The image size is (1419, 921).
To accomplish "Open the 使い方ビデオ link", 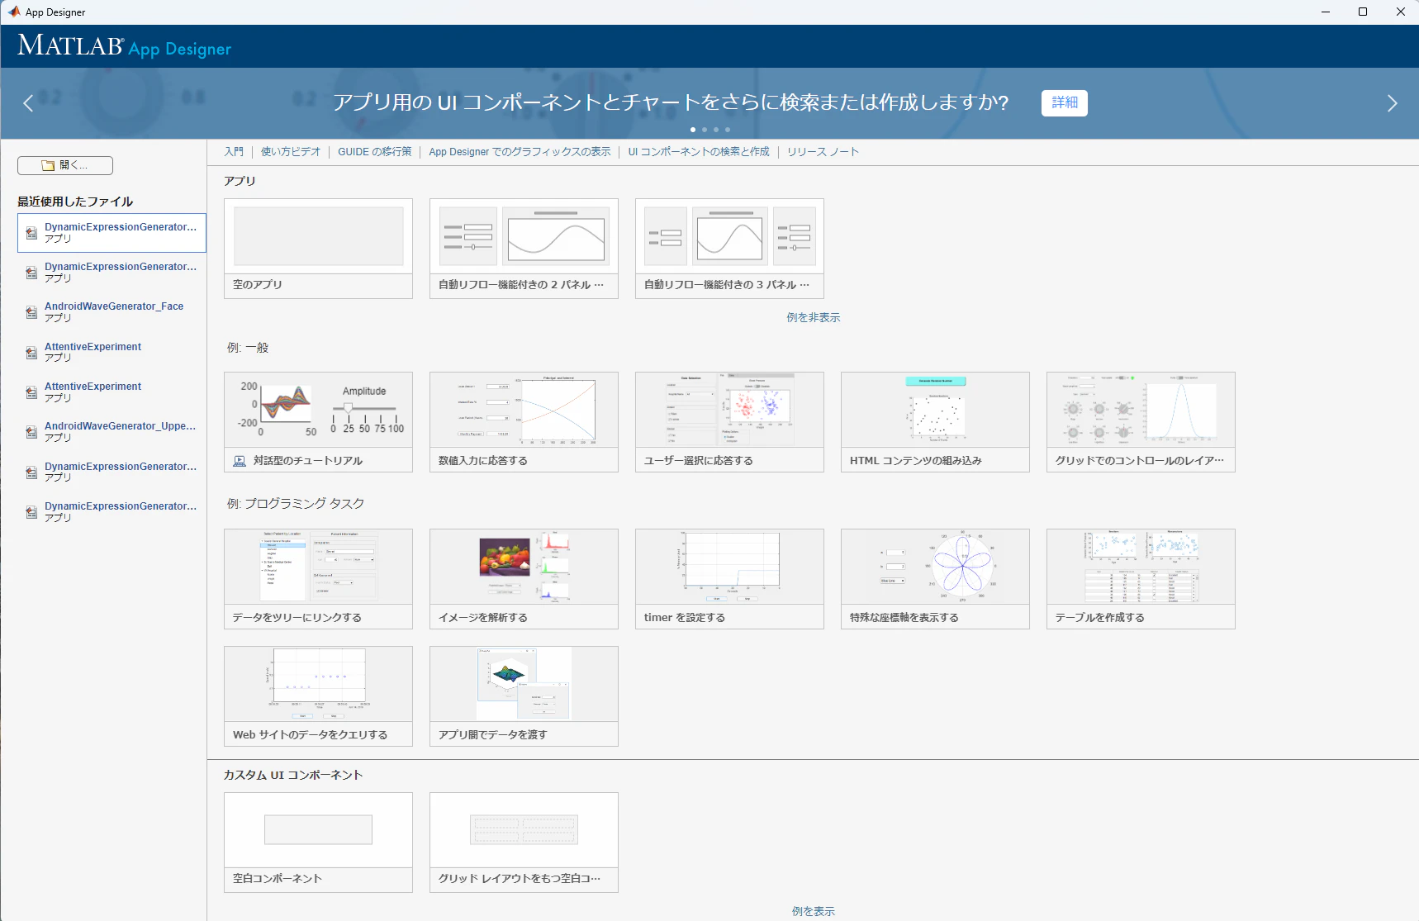I will point(291,152).
